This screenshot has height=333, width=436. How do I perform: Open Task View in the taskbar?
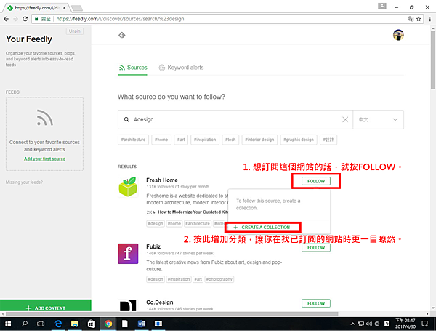41,324
